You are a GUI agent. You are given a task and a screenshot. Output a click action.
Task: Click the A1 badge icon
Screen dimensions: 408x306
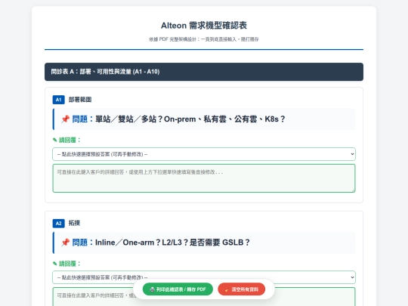(58, 100)
